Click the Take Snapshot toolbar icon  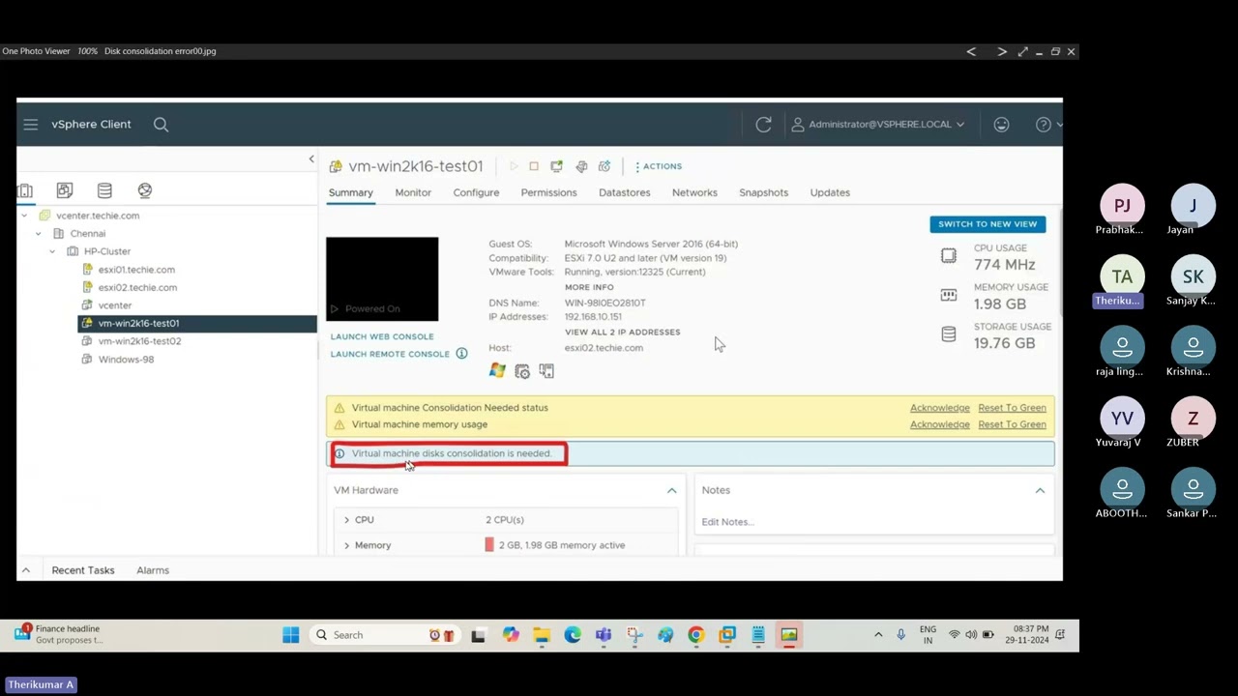click(x=604, y=166)
